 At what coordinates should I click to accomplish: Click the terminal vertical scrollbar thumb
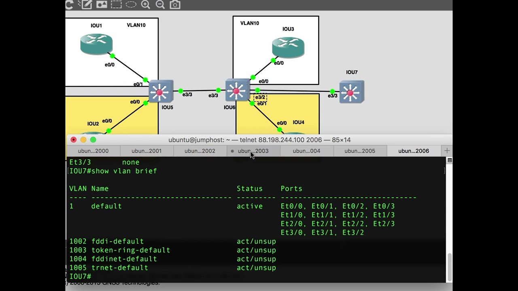coord(450,267)
